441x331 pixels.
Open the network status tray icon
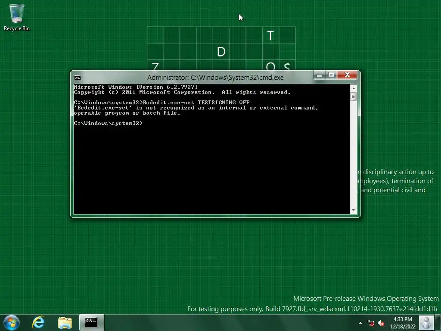371,323
